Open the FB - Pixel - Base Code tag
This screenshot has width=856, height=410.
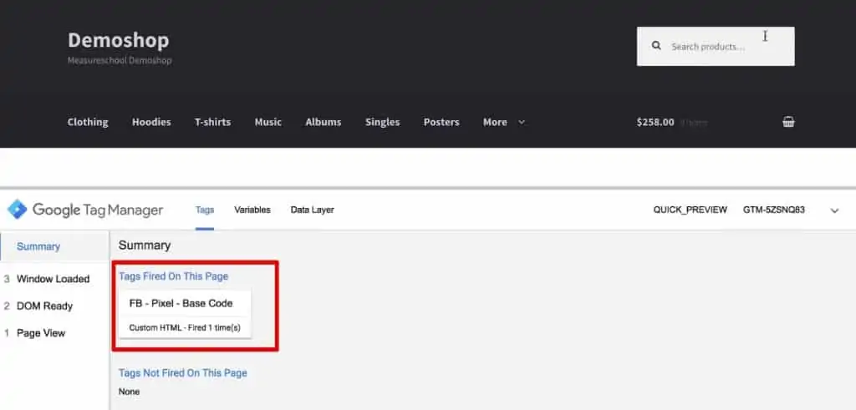pos(185,314)
